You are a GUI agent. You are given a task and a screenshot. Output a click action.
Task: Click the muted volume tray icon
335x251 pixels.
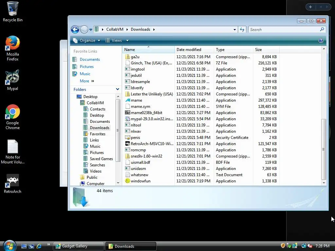click(x=310, y=246)
